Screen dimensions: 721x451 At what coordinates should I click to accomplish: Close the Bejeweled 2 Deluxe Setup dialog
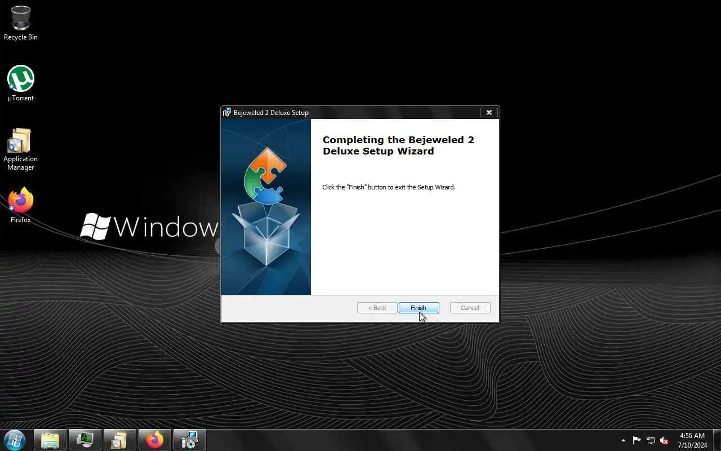click(489, 112)
